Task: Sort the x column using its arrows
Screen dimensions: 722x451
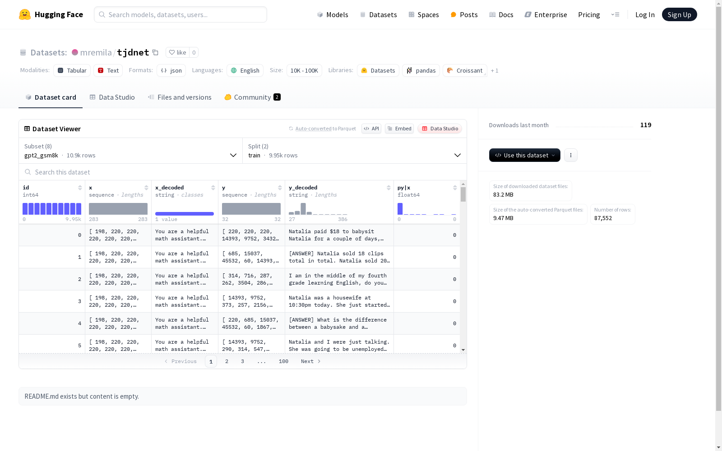Action: (x=146, y=188)
